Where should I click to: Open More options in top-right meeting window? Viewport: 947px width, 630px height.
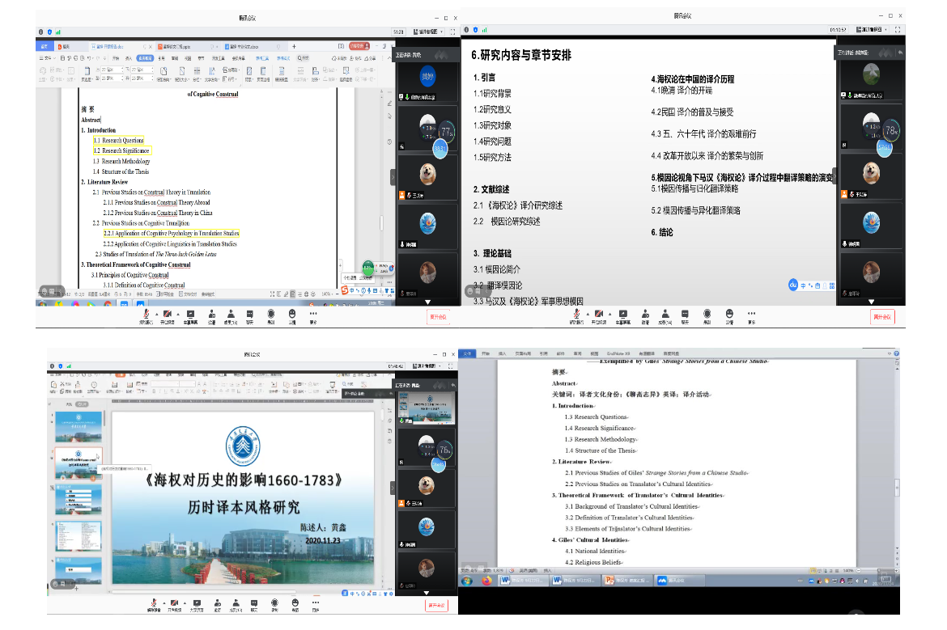(x=751, y=316)
